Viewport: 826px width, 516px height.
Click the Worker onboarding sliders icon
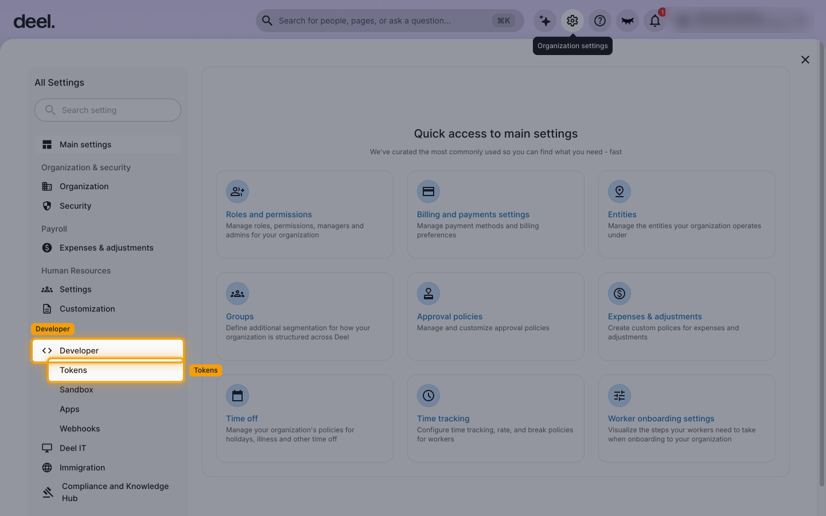[x=619, y=396]
